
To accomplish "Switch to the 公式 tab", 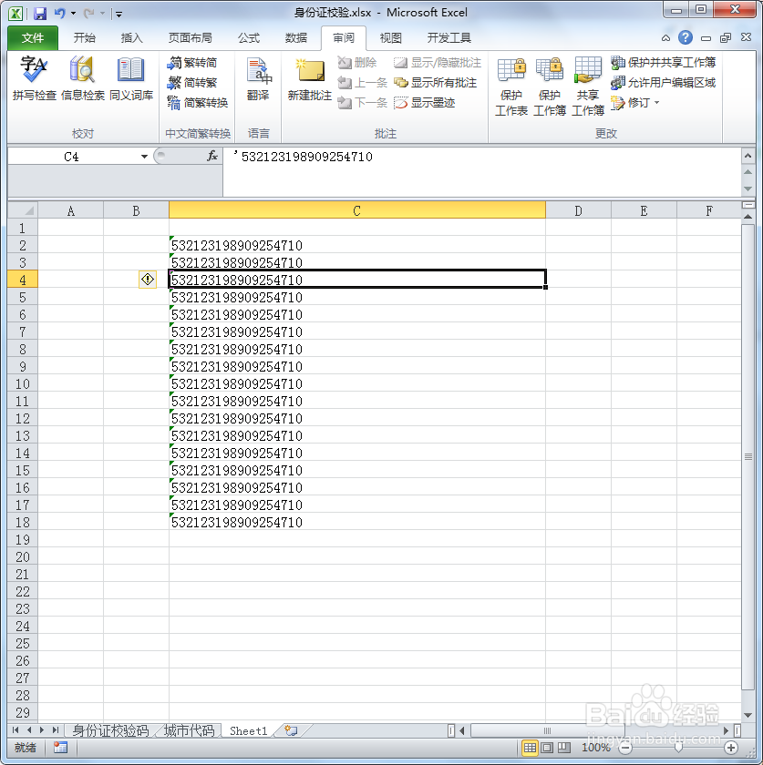I will point(249,38).
